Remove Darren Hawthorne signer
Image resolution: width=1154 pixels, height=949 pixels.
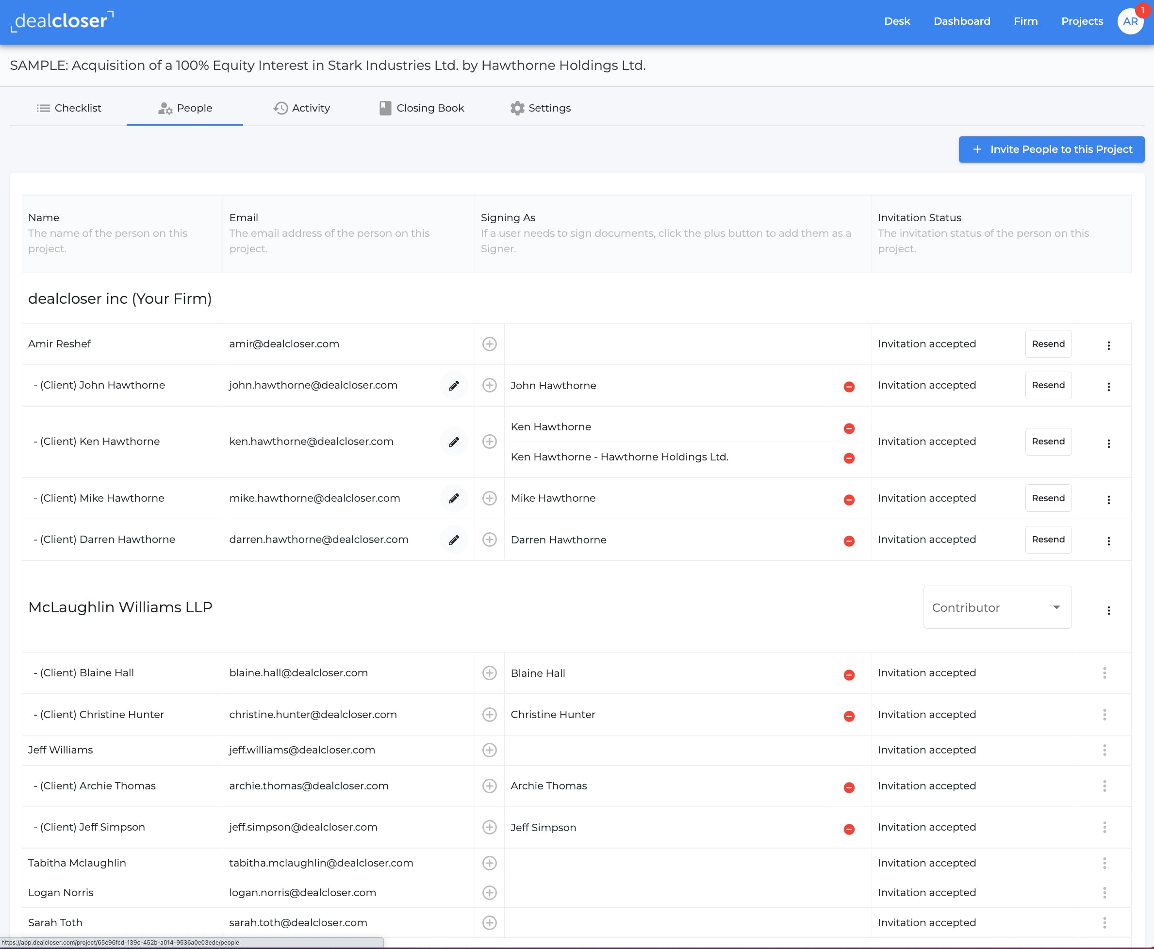pos(849,541)
